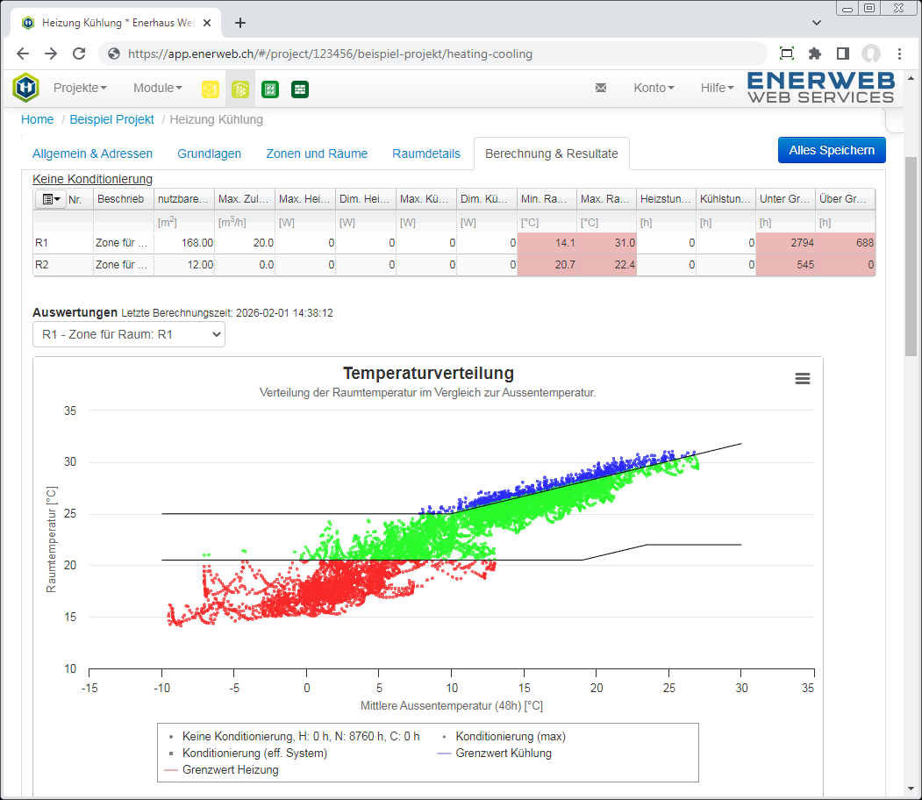The image size is (922, 800).
Task: Open the chart hamburger context menu
Action: [x=802, y=378]
